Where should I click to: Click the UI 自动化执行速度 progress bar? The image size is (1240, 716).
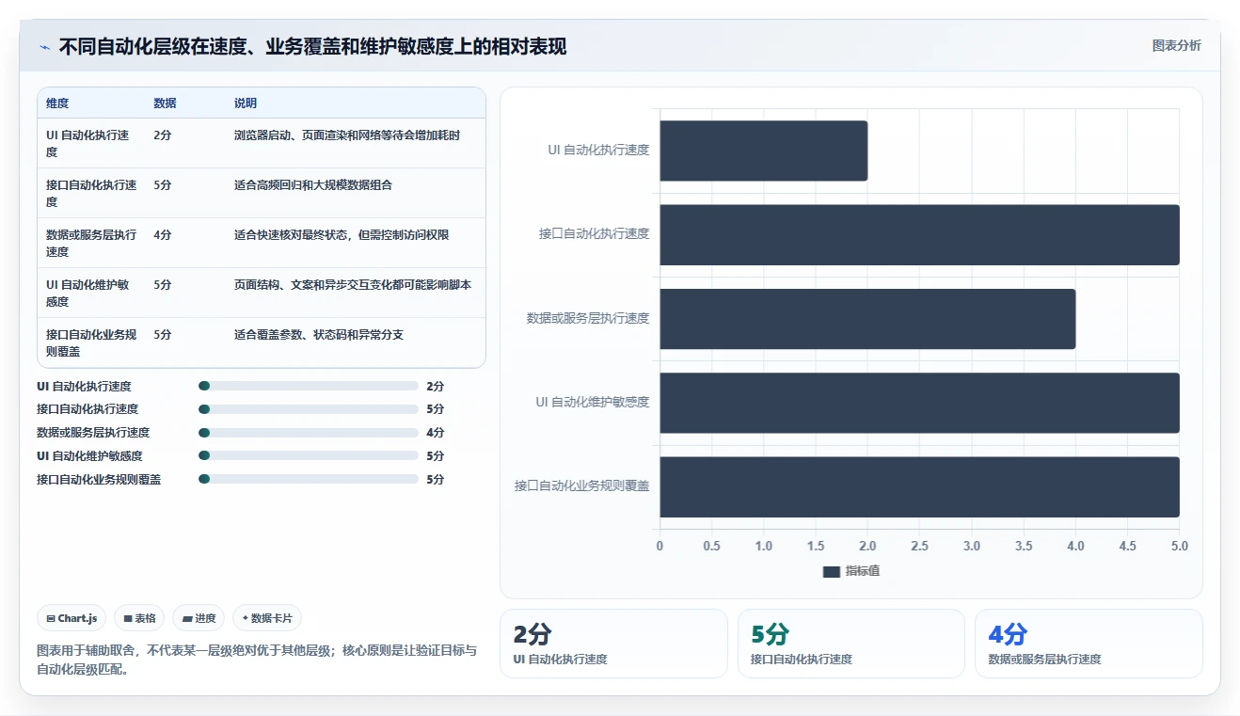(x=309, y=386)
